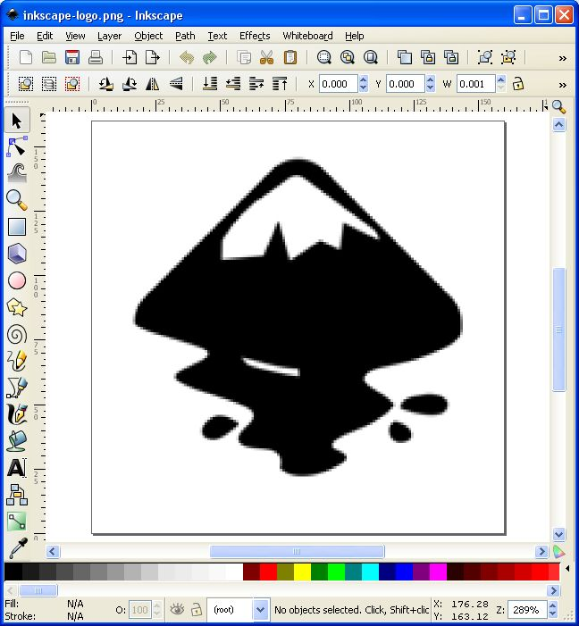Toggle the layer lock in status bar
This screenshot has height=626, width=579.
click(196, 609)
